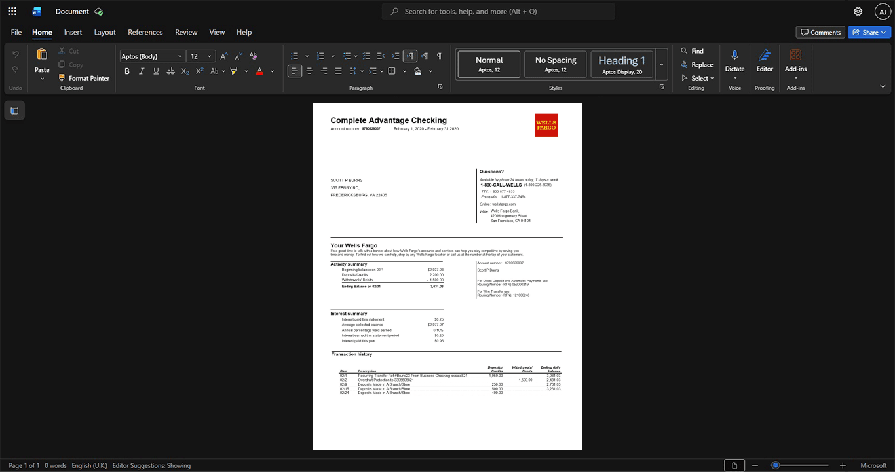Toggle Strikethrough formatting

point(170,71)
